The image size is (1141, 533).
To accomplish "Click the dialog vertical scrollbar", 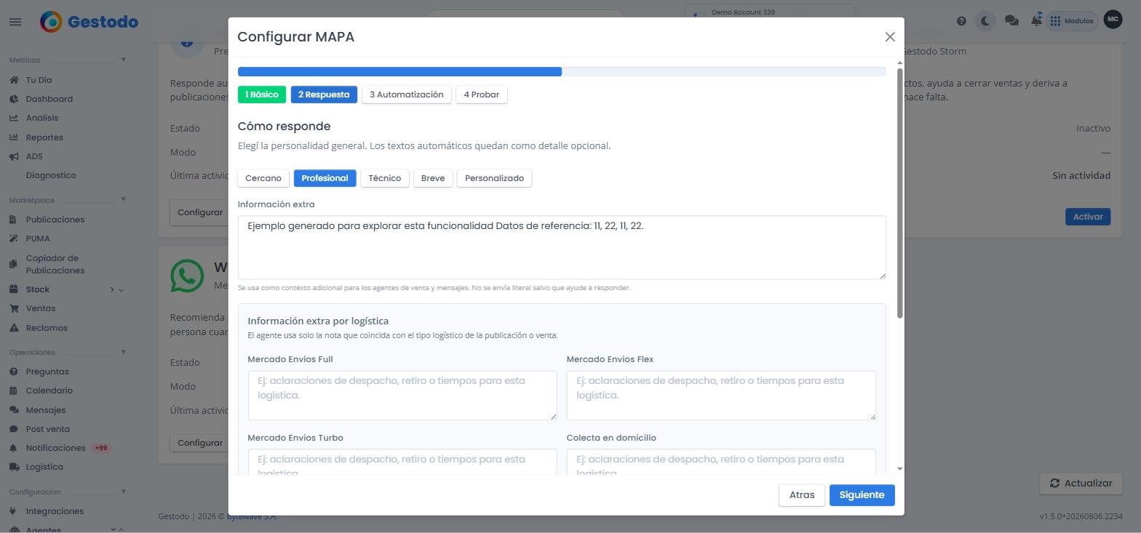I will (900, 193).
